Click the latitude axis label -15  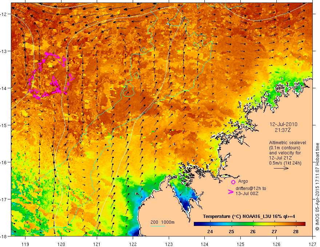(4, 125)
